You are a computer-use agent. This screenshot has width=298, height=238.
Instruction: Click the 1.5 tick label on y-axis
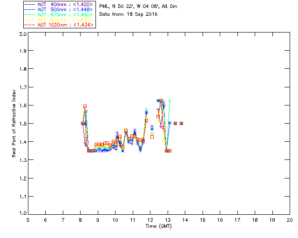point(22,124)
